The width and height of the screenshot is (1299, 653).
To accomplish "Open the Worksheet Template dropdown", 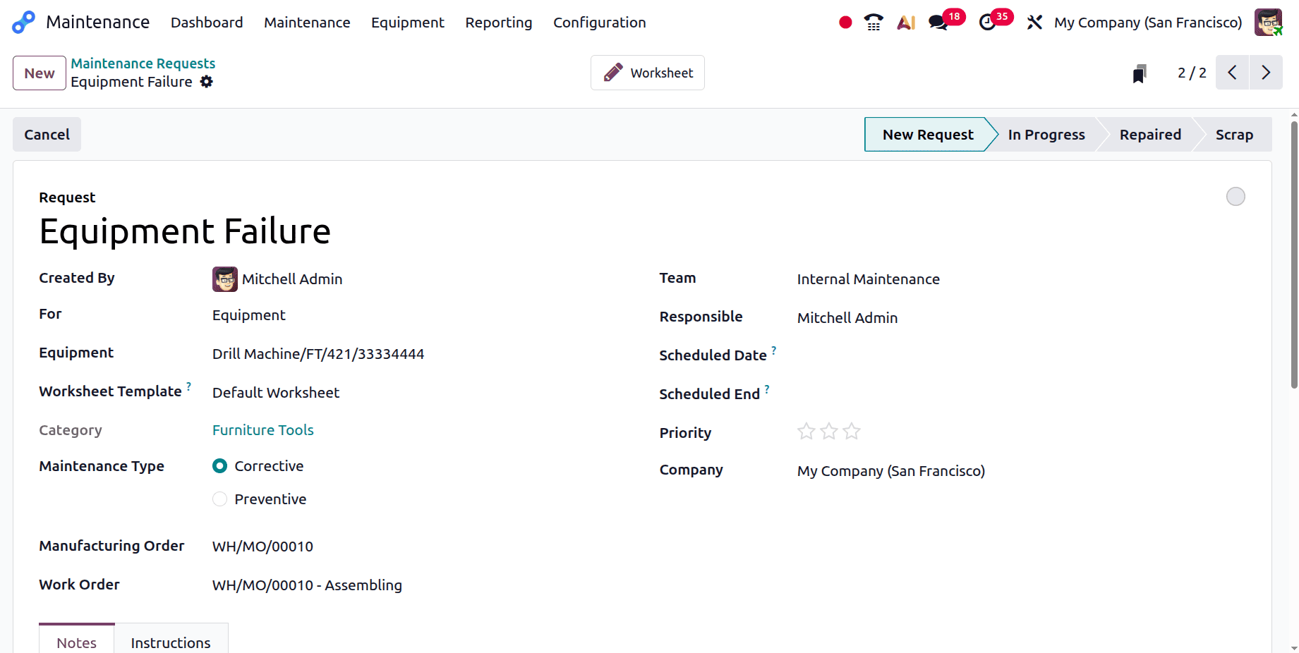I will pos(418,393).
